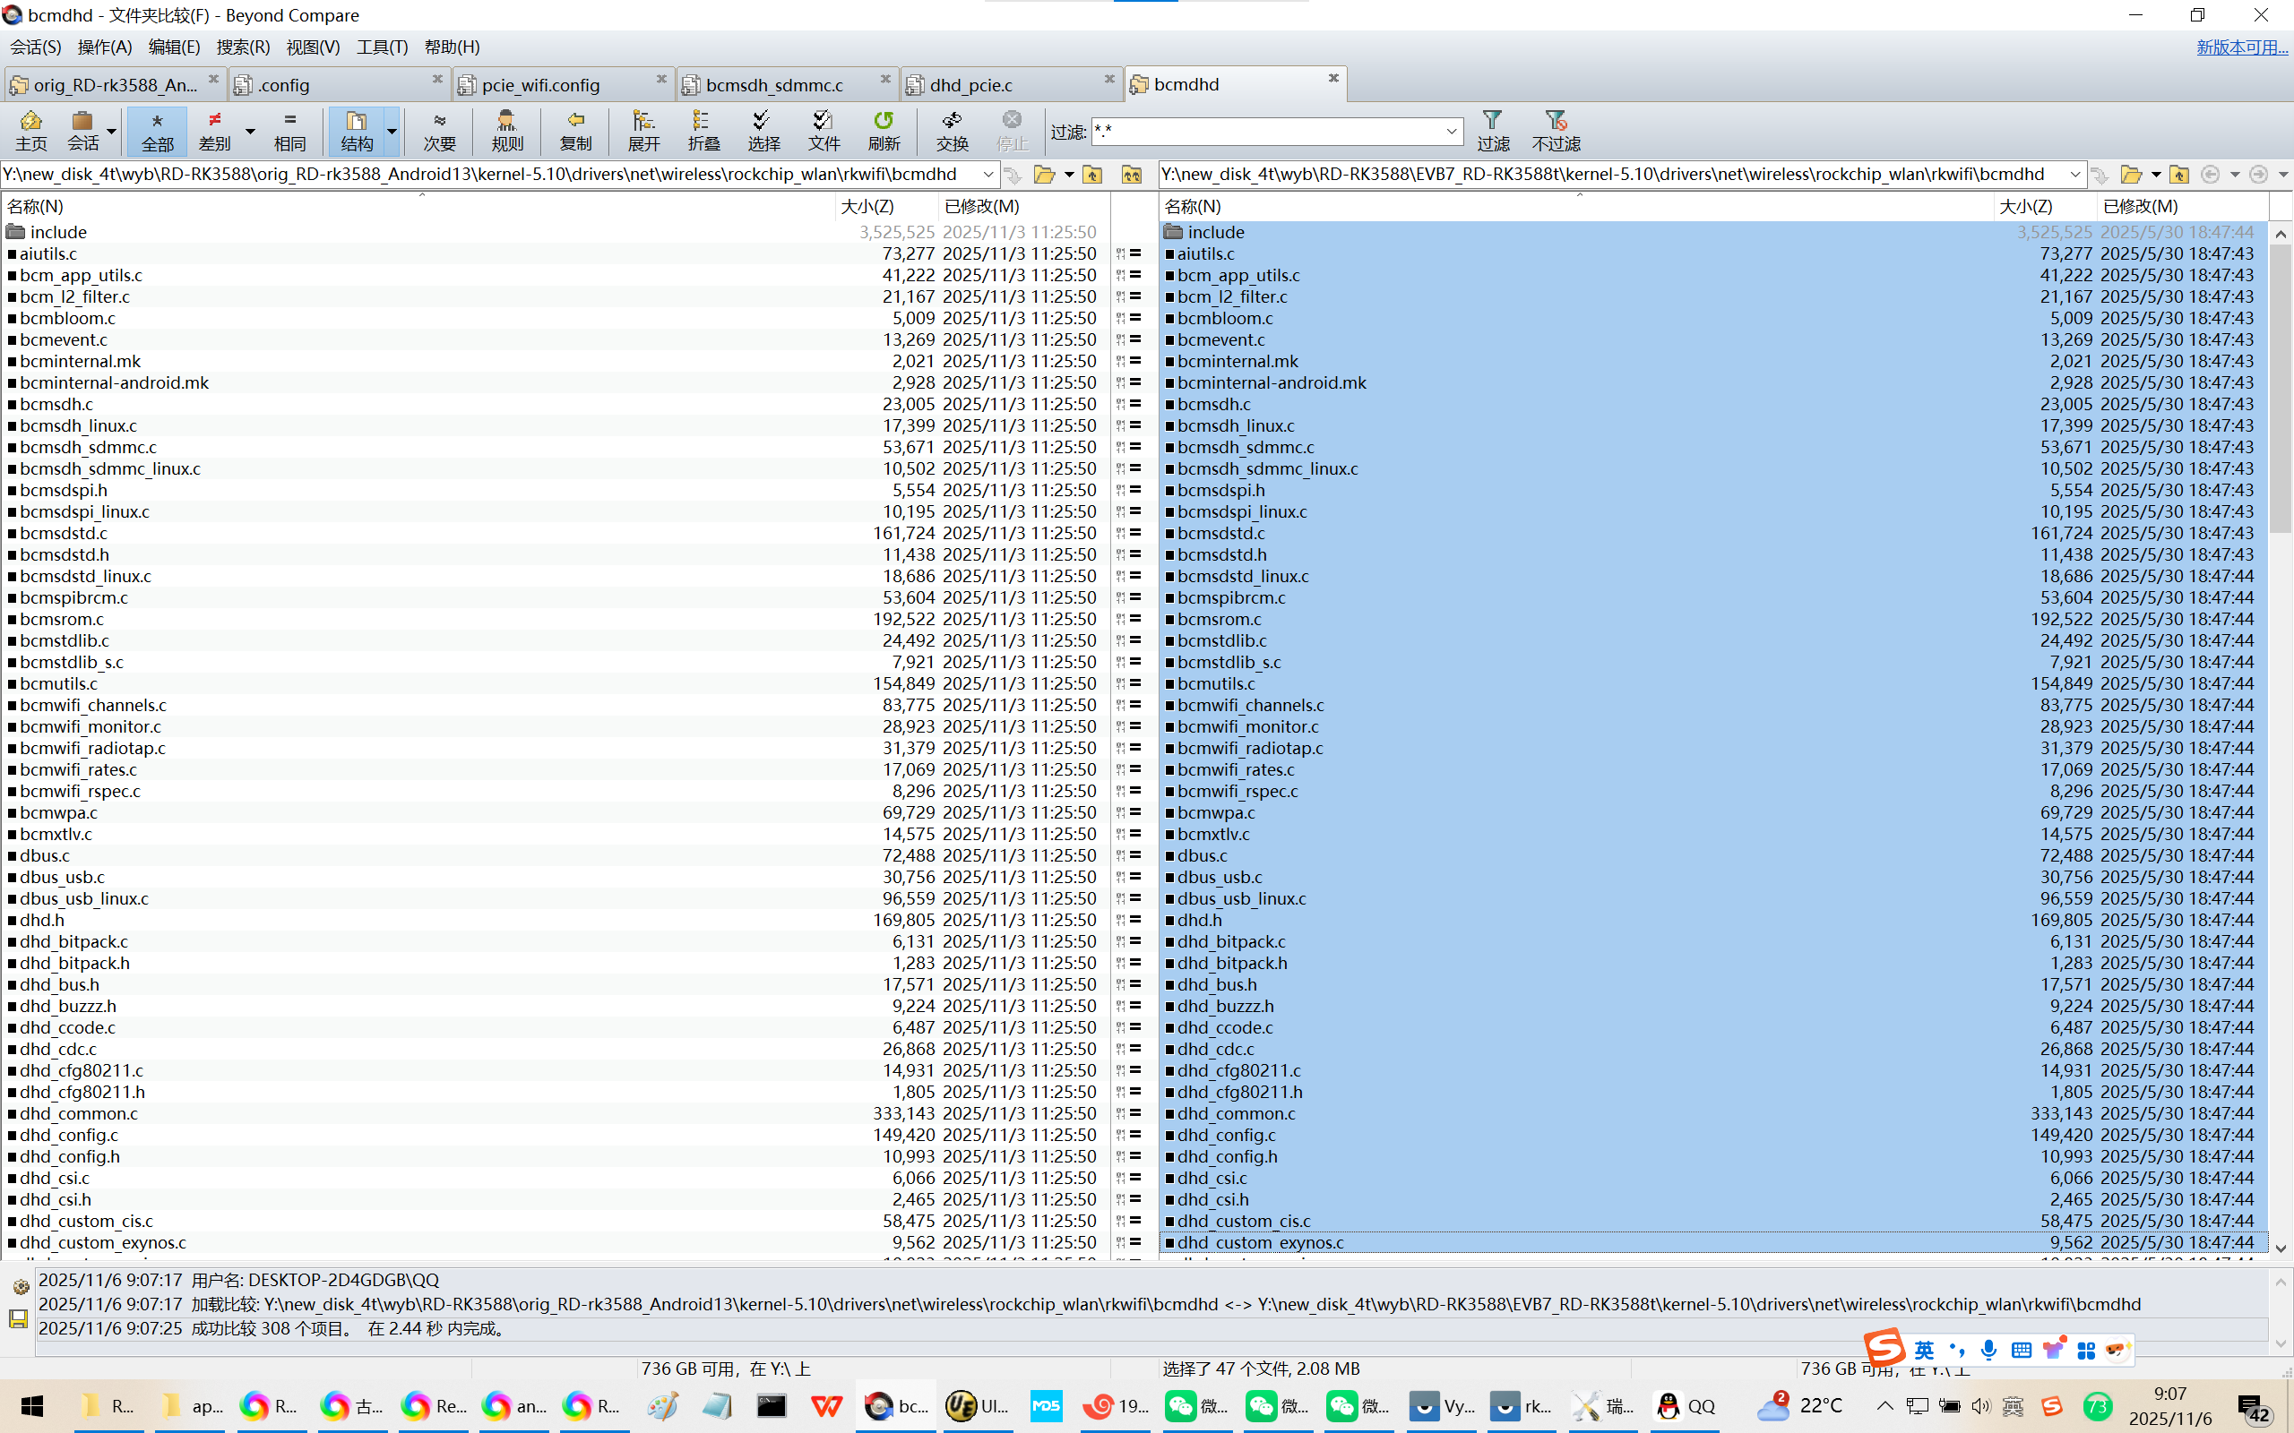Click the 规则 (Rules) toolbar icon
Image resolution: width=2294 pixels, height=1433 pixels.
(x=507, y=130)
